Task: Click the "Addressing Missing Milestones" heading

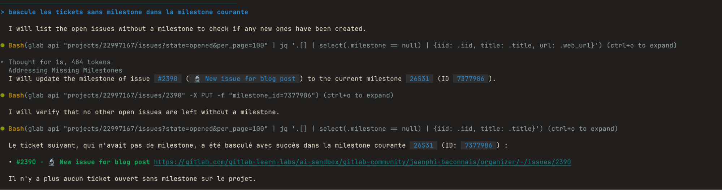Action: (65, 71)
